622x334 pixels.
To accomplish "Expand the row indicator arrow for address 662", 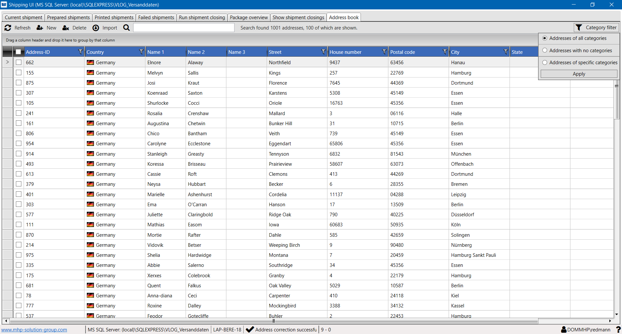I will click(7, 62).
